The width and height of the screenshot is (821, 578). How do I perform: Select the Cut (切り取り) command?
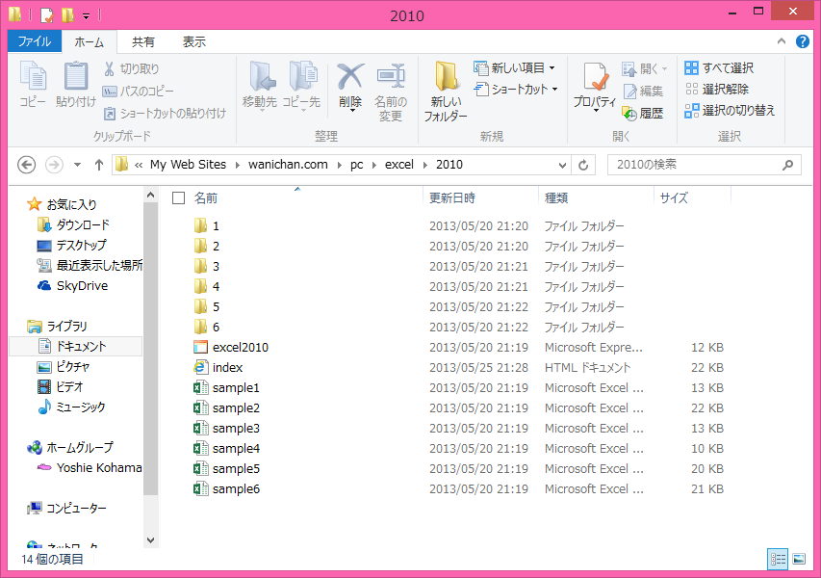(132, 68)
